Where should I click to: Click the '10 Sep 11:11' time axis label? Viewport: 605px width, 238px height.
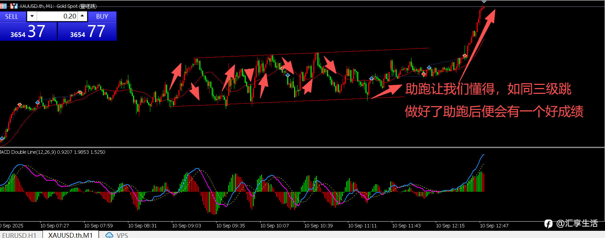click(362, 226)
